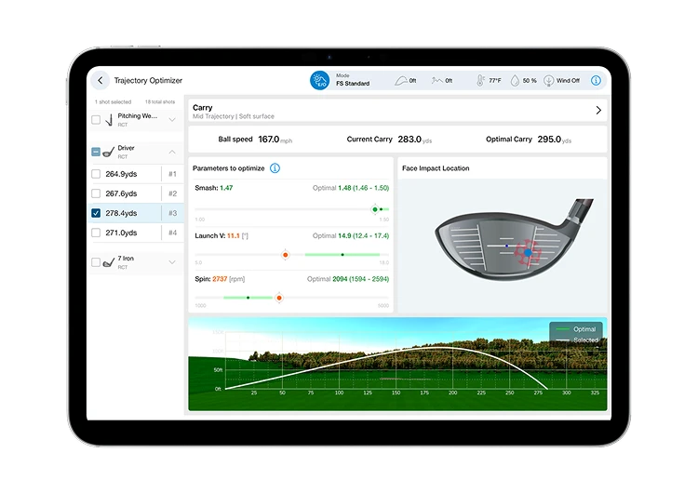Click the blue E/O environment mode icon

319,81
